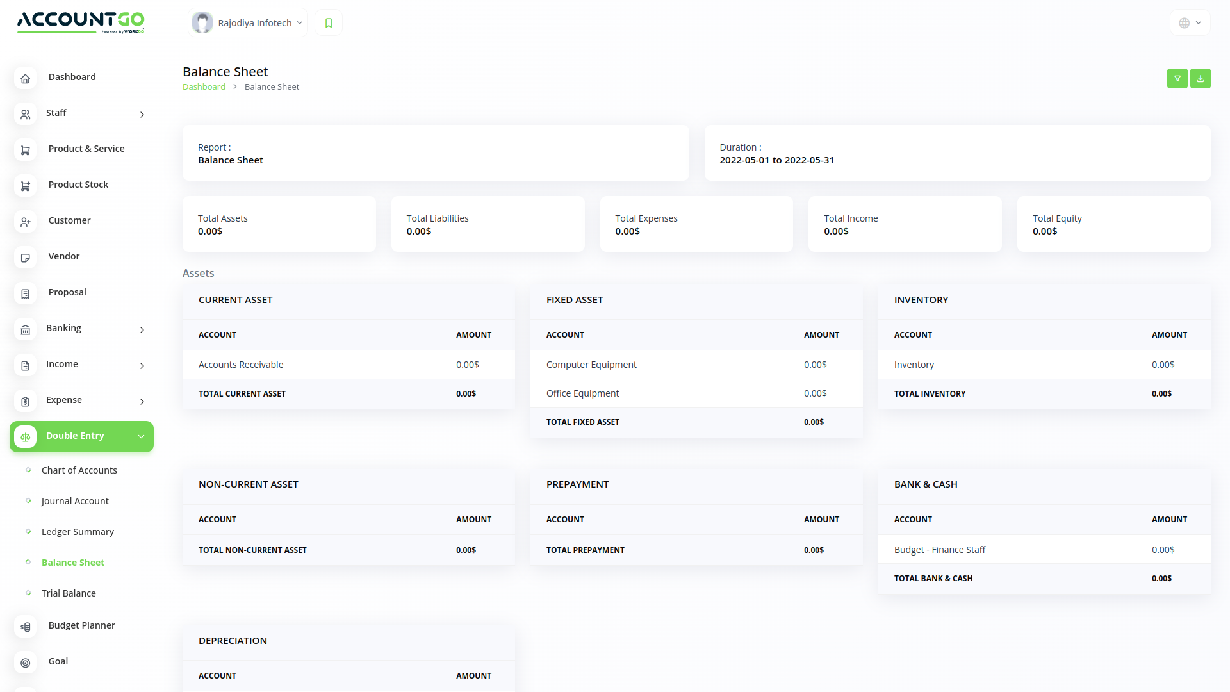
Task: Click the Dashboard breadcrumb link
Action: coord(204,86)
